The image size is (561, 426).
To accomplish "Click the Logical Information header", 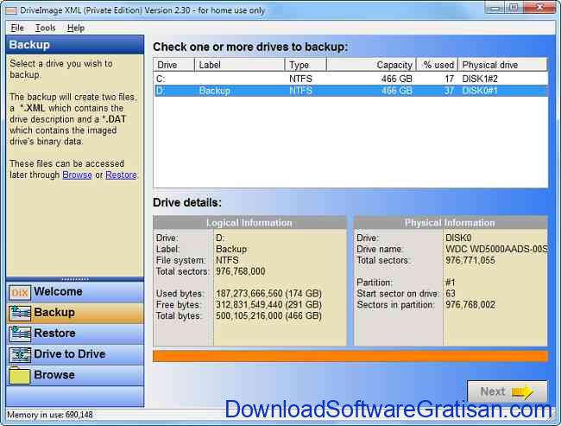I will 249,223.
